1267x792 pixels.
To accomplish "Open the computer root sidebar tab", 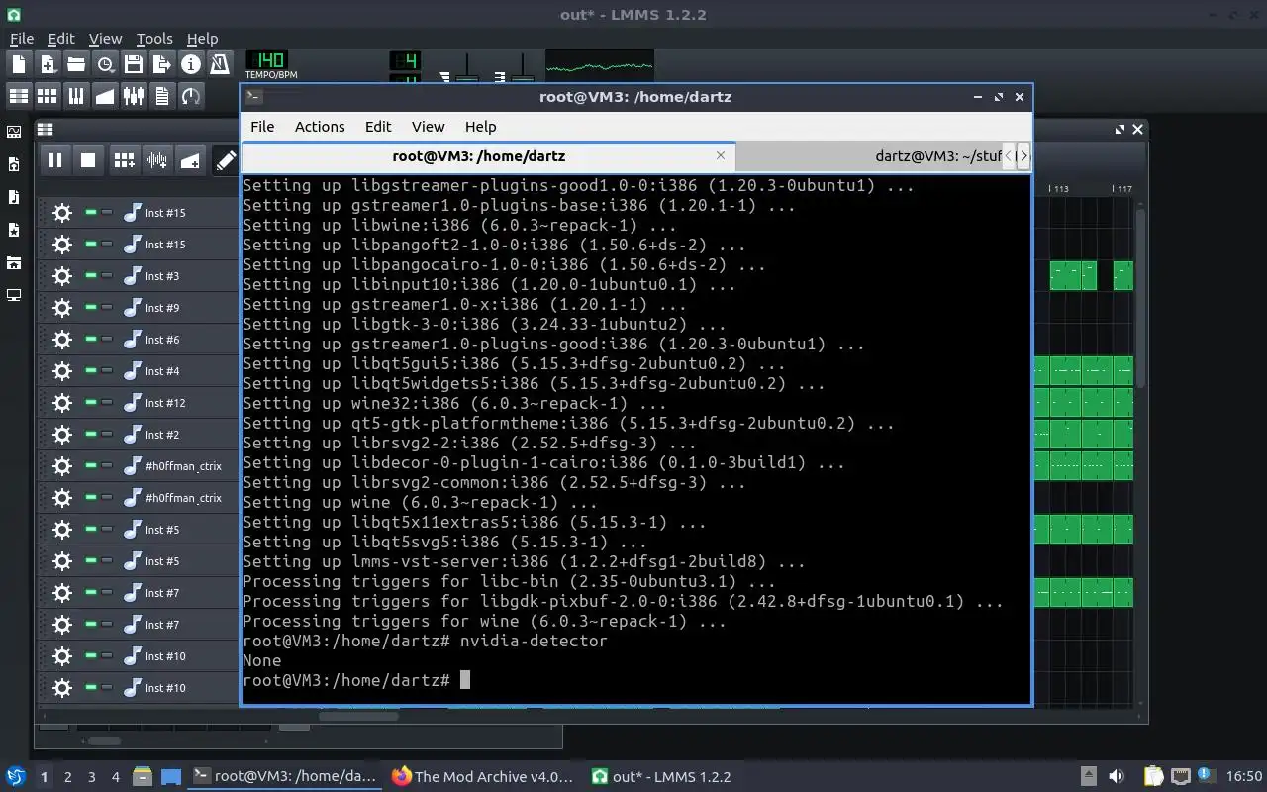I will point(14,295).
